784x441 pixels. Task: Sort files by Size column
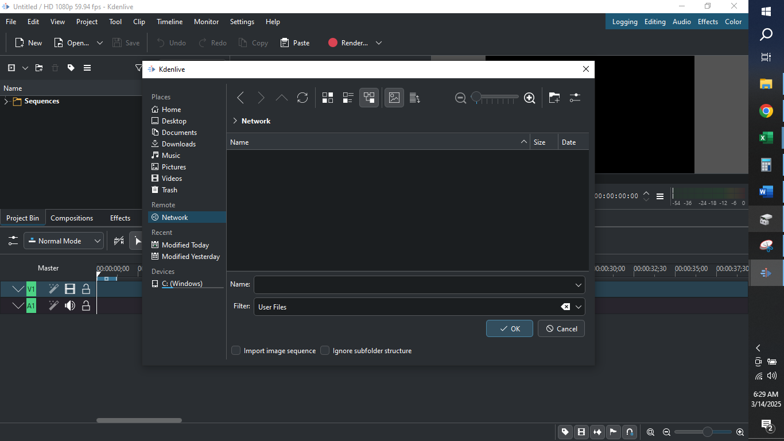[544, 142]
